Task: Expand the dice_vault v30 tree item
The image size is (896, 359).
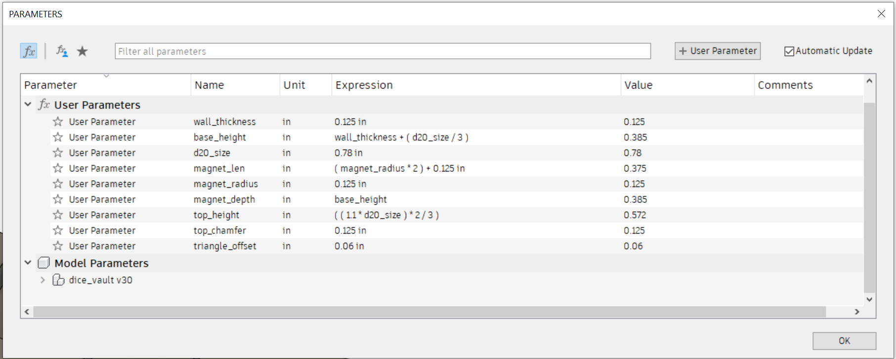Action: 42,280
